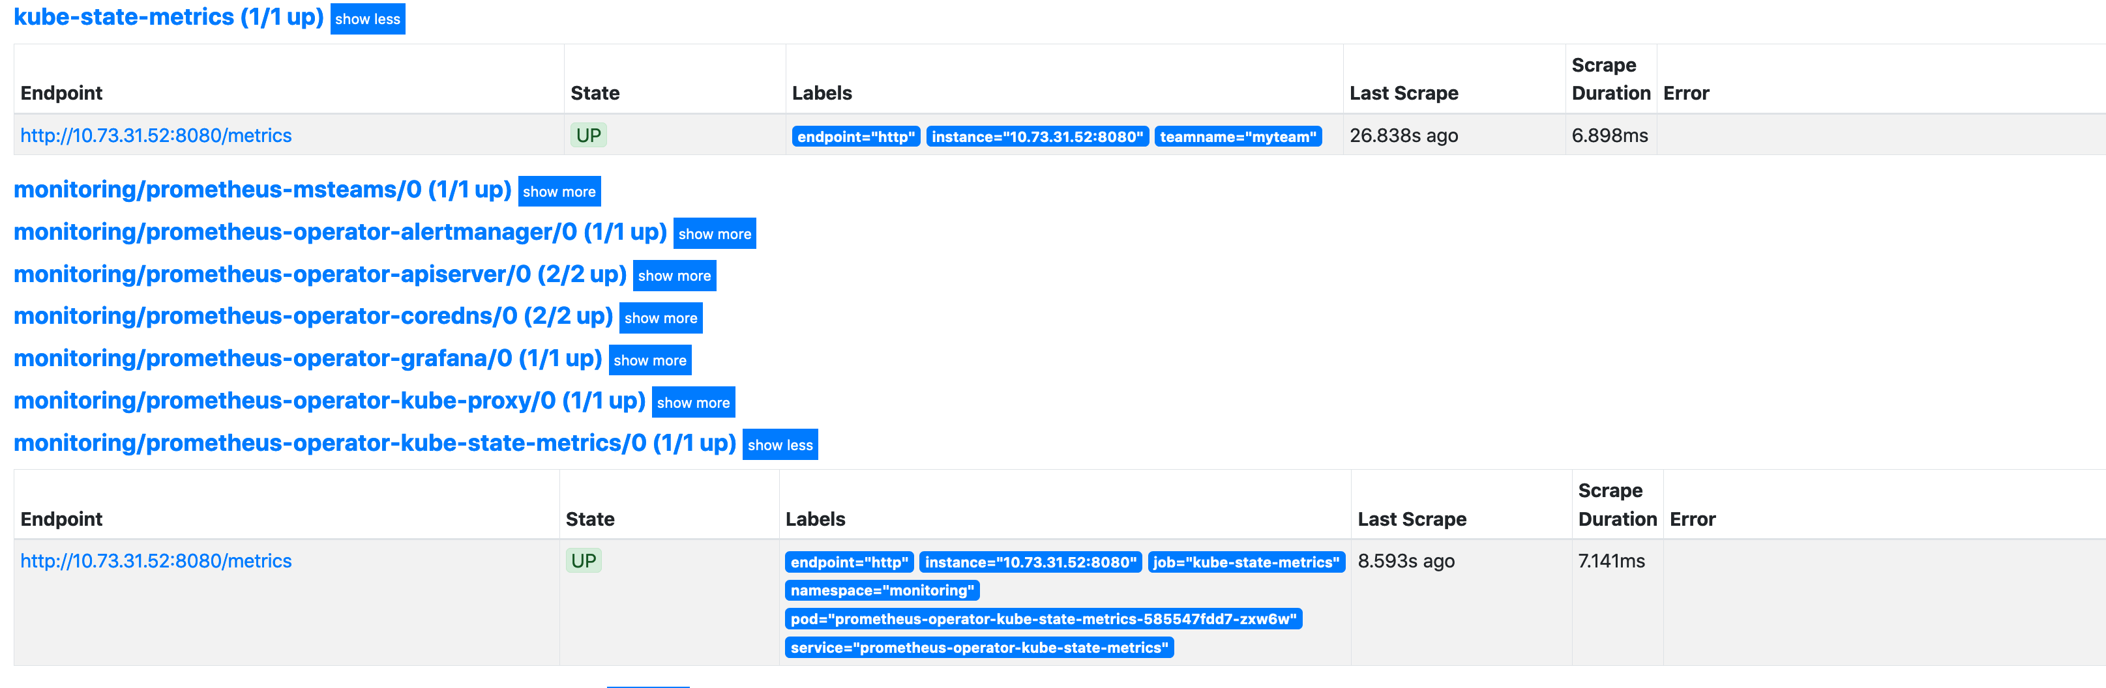Image resolution: width=2106 pixels, height=688 pixels.
Task: Click the green UP state badge
Action: (x=587, y=136)
